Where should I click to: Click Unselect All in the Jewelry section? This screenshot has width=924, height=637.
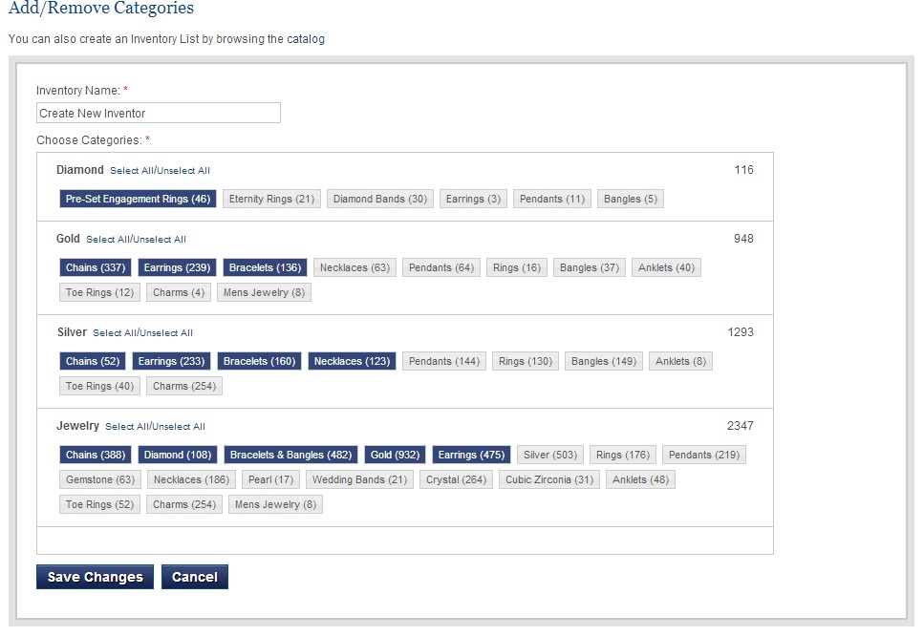point(179,427)
